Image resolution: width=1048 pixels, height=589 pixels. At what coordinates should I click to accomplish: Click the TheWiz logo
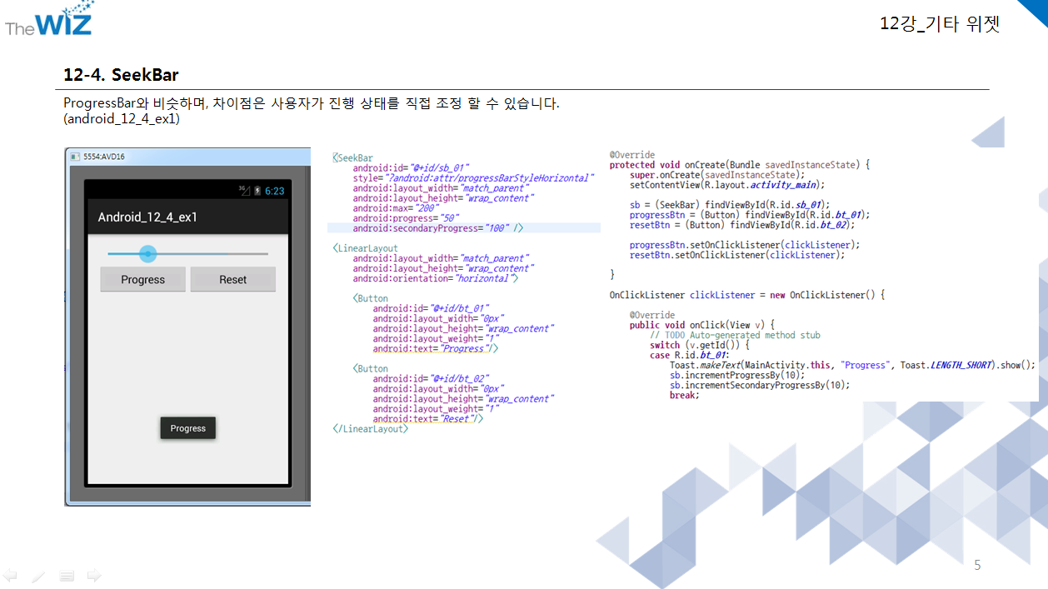tap(50, 19)
